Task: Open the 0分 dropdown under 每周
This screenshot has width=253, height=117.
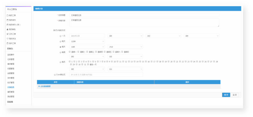Action: (125, 56)
